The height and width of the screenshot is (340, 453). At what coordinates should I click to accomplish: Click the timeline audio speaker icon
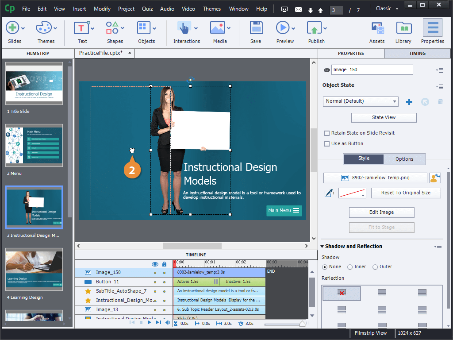pos(168,322)
